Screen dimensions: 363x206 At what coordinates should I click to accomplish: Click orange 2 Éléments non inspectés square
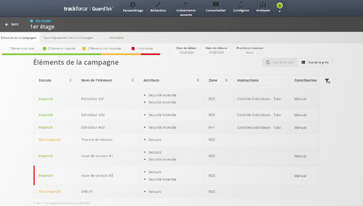coord(84,48)
